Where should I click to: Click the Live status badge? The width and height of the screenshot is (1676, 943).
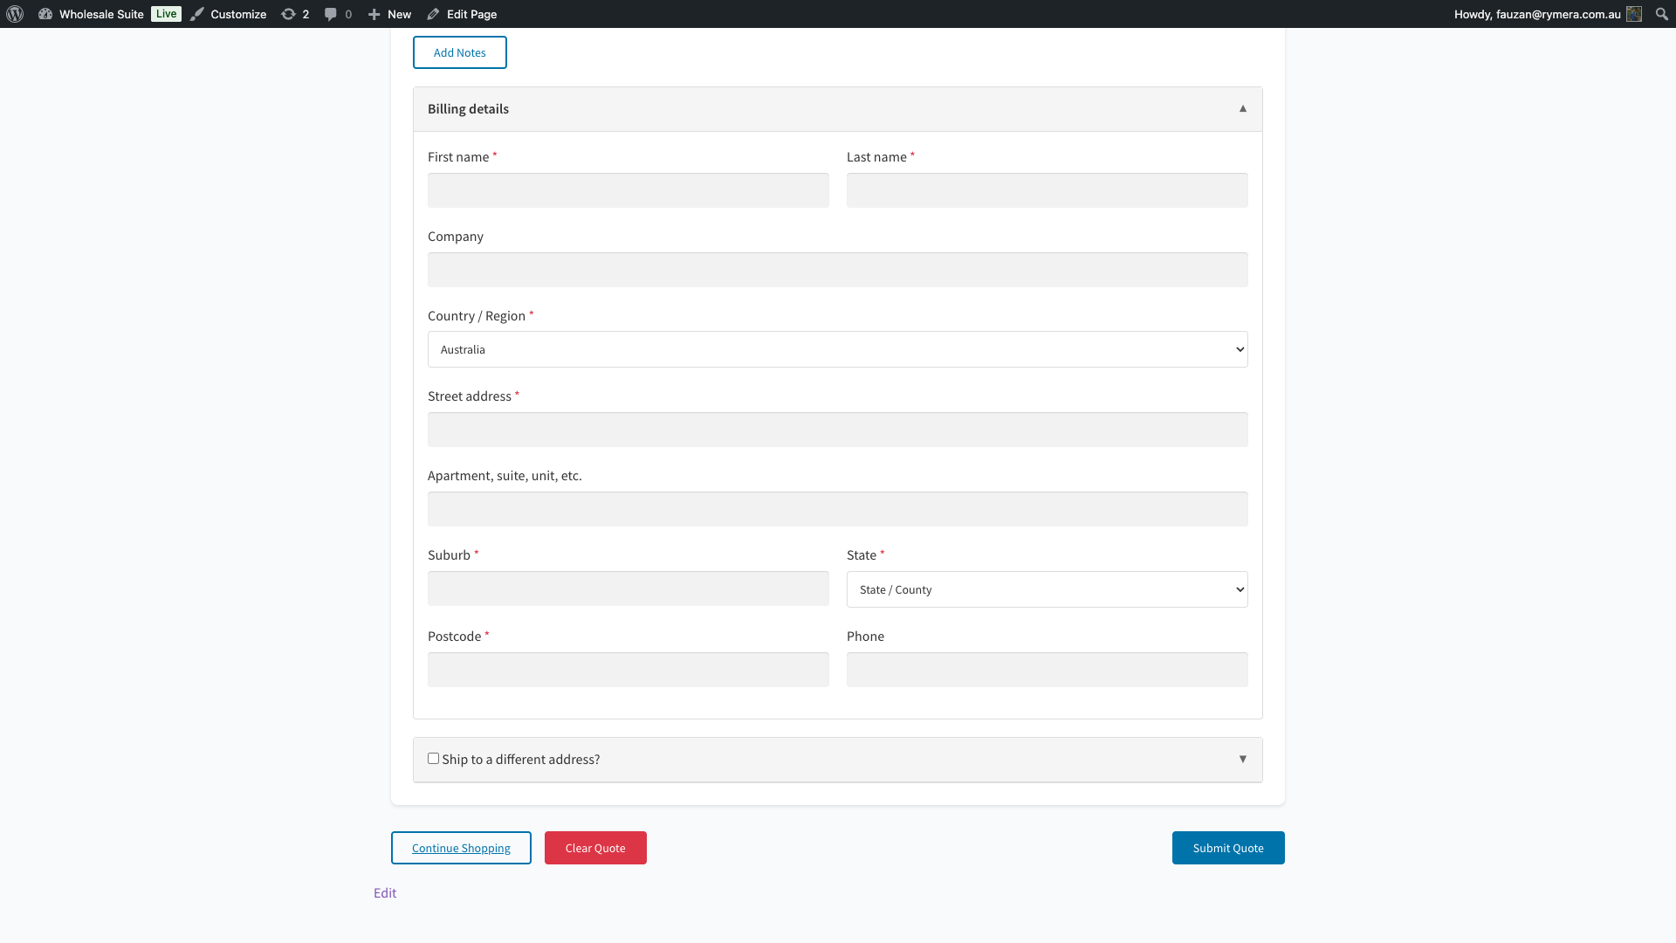click(x=166, y=14)
